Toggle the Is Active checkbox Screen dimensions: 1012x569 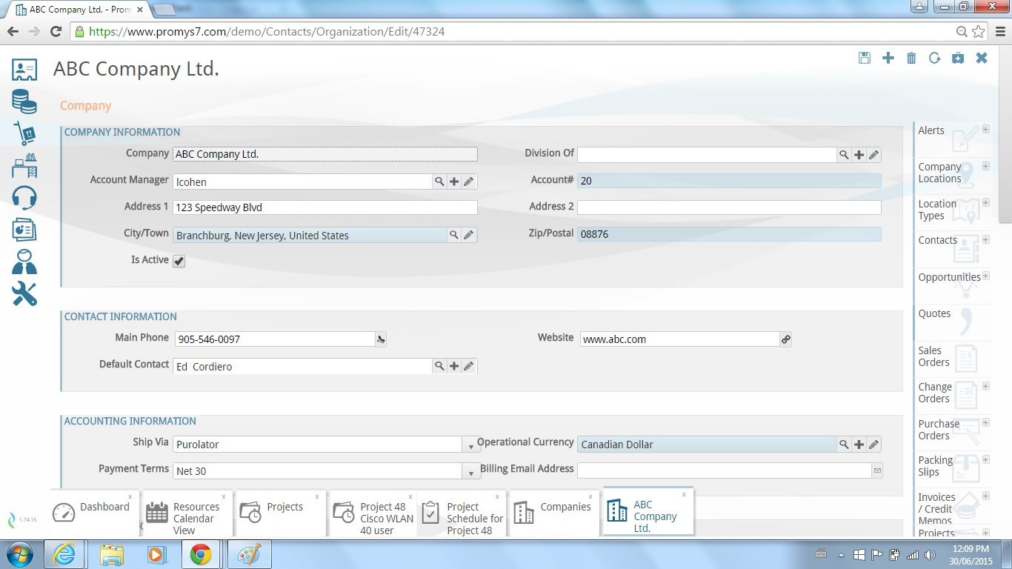coord(179,261)
